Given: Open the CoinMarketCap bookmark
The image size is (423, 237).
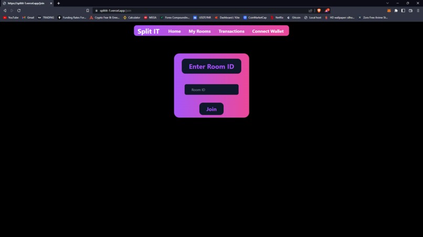Looking at the screenshot, I should 255,17.
